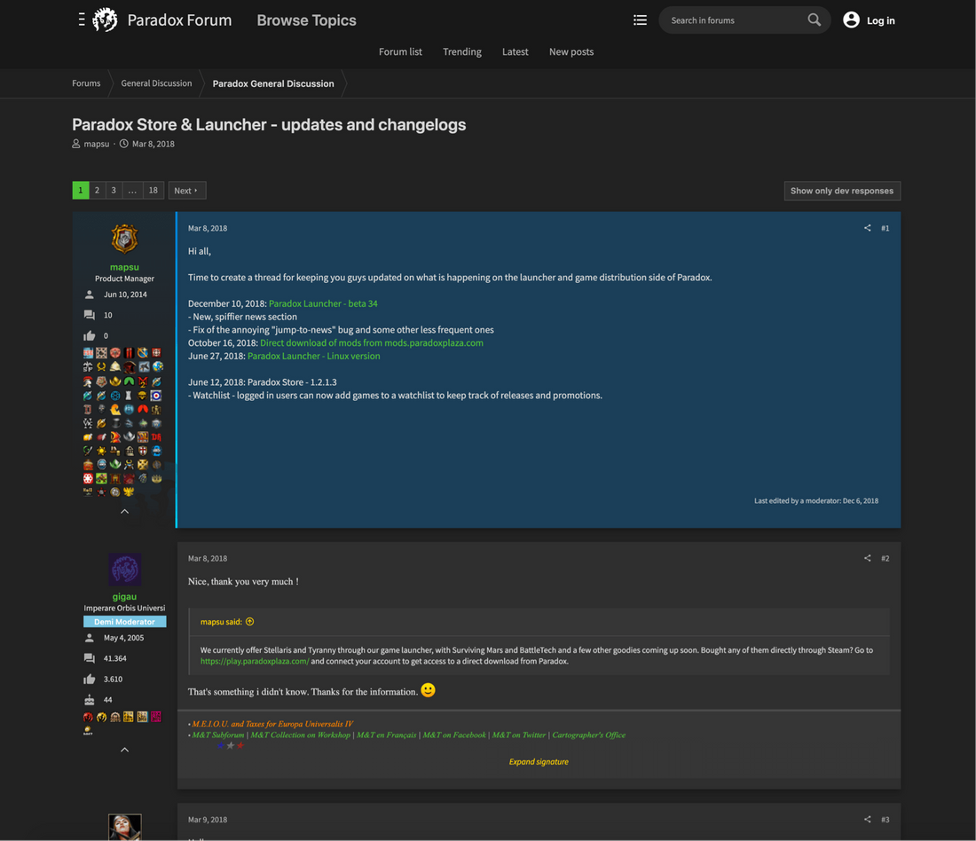Switch to the New posts tab

tap(571, 51)
